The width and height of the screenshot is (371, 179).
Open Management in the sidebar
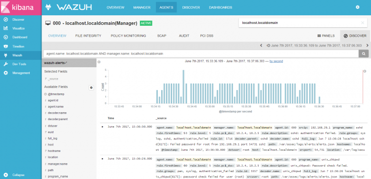pos(21,73)
